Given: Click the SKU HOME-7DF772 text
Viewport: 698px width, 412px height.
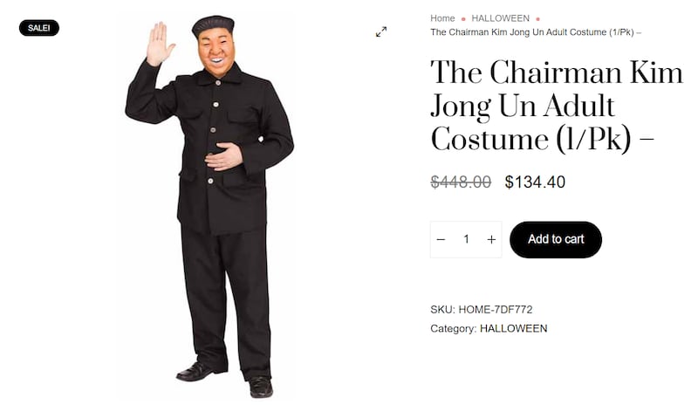Looking at the screenshot, I should tap(482, 310).
